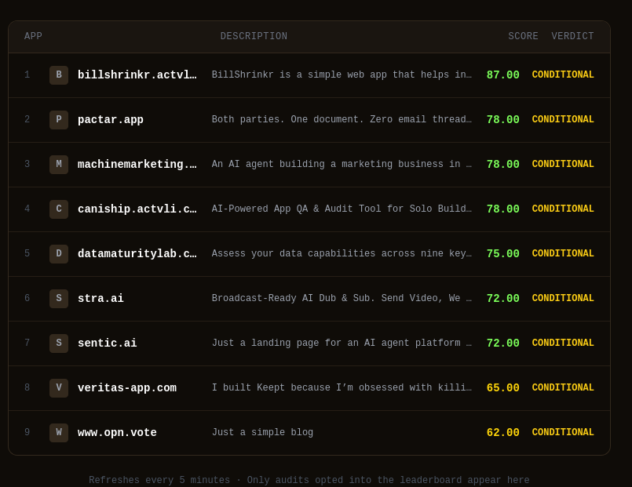The height and width of the screenshot is (487, 632).
Task: Click the 'Just a landing page for an AI agent' description
Action: 342,343
